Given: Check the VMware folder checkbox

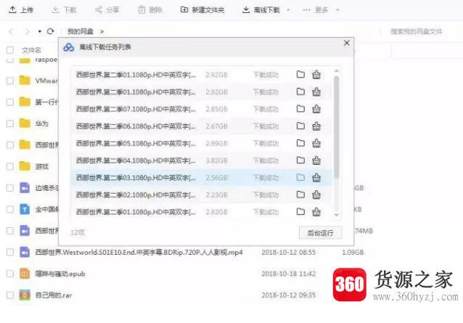Looking at the screenshot, I should point(10,81).
